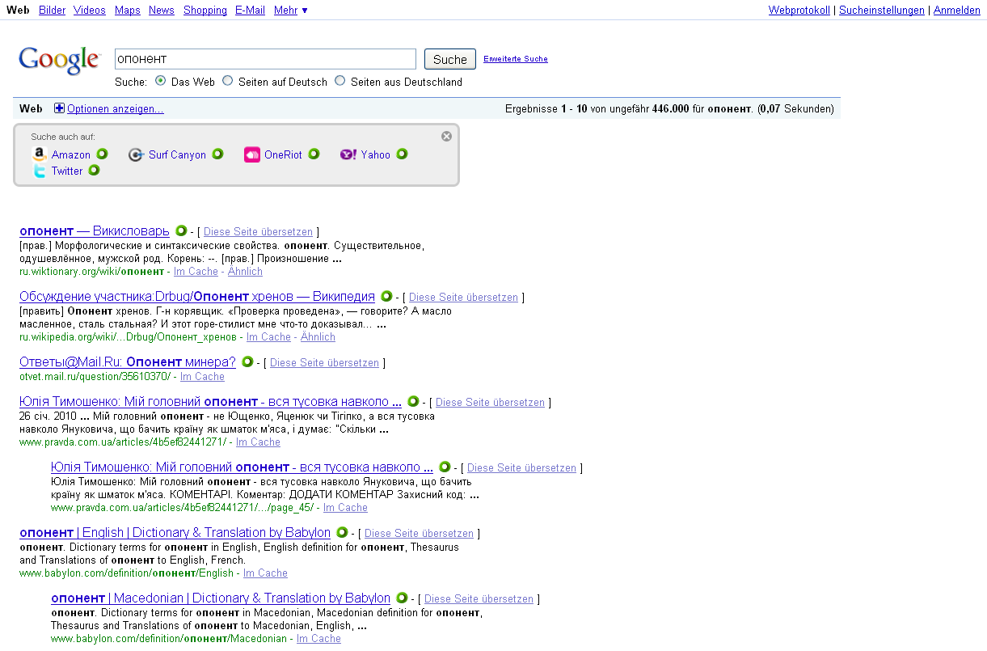The width and height of the screenshot is (987, 651).
Task: Click 'Im Cache' for babylon.com Macedonian result
Action: coord(318,639)
